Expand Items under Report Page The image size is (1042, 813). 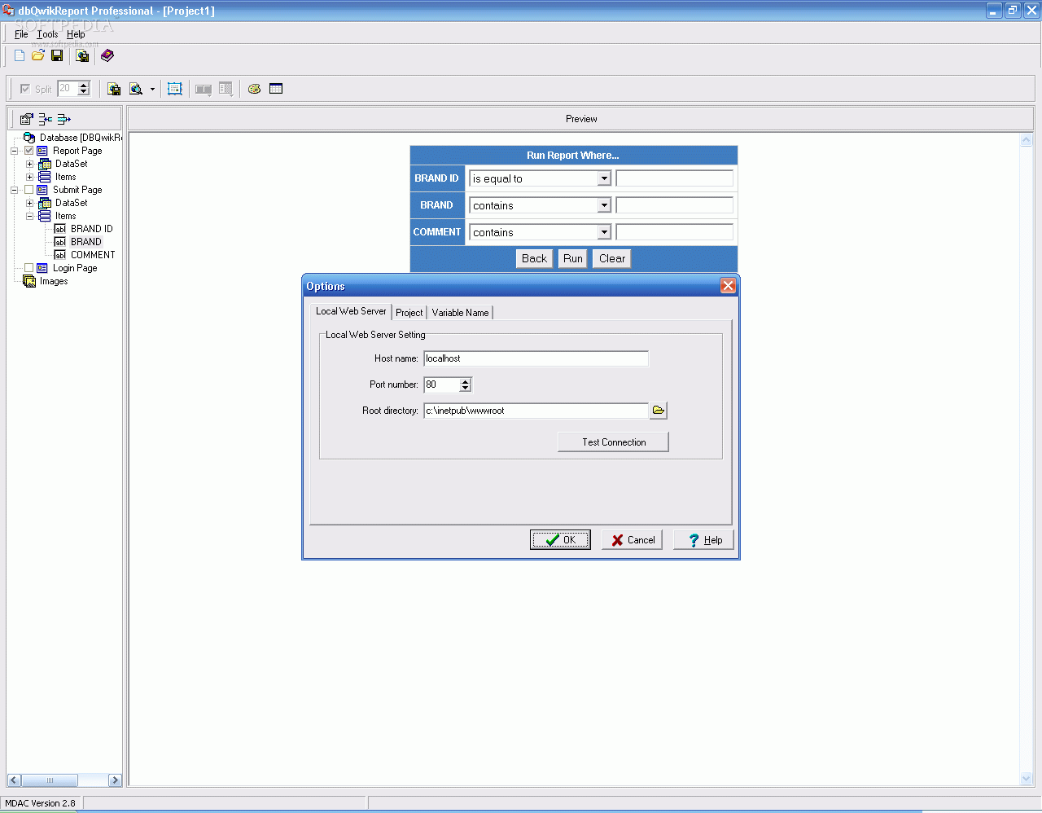pyautogui.click(x=29, y=177)
